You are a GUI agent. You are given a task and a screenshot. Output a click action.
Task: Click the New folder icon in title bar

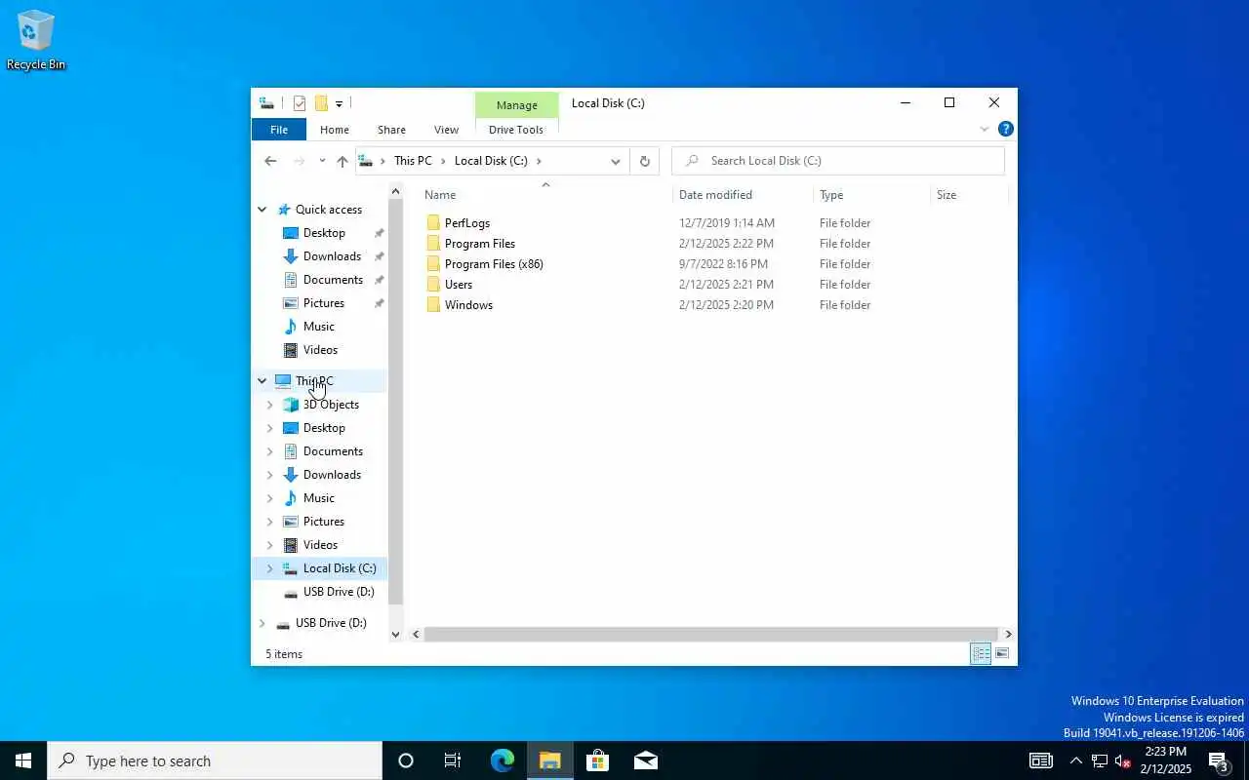(x=321, y=103)
